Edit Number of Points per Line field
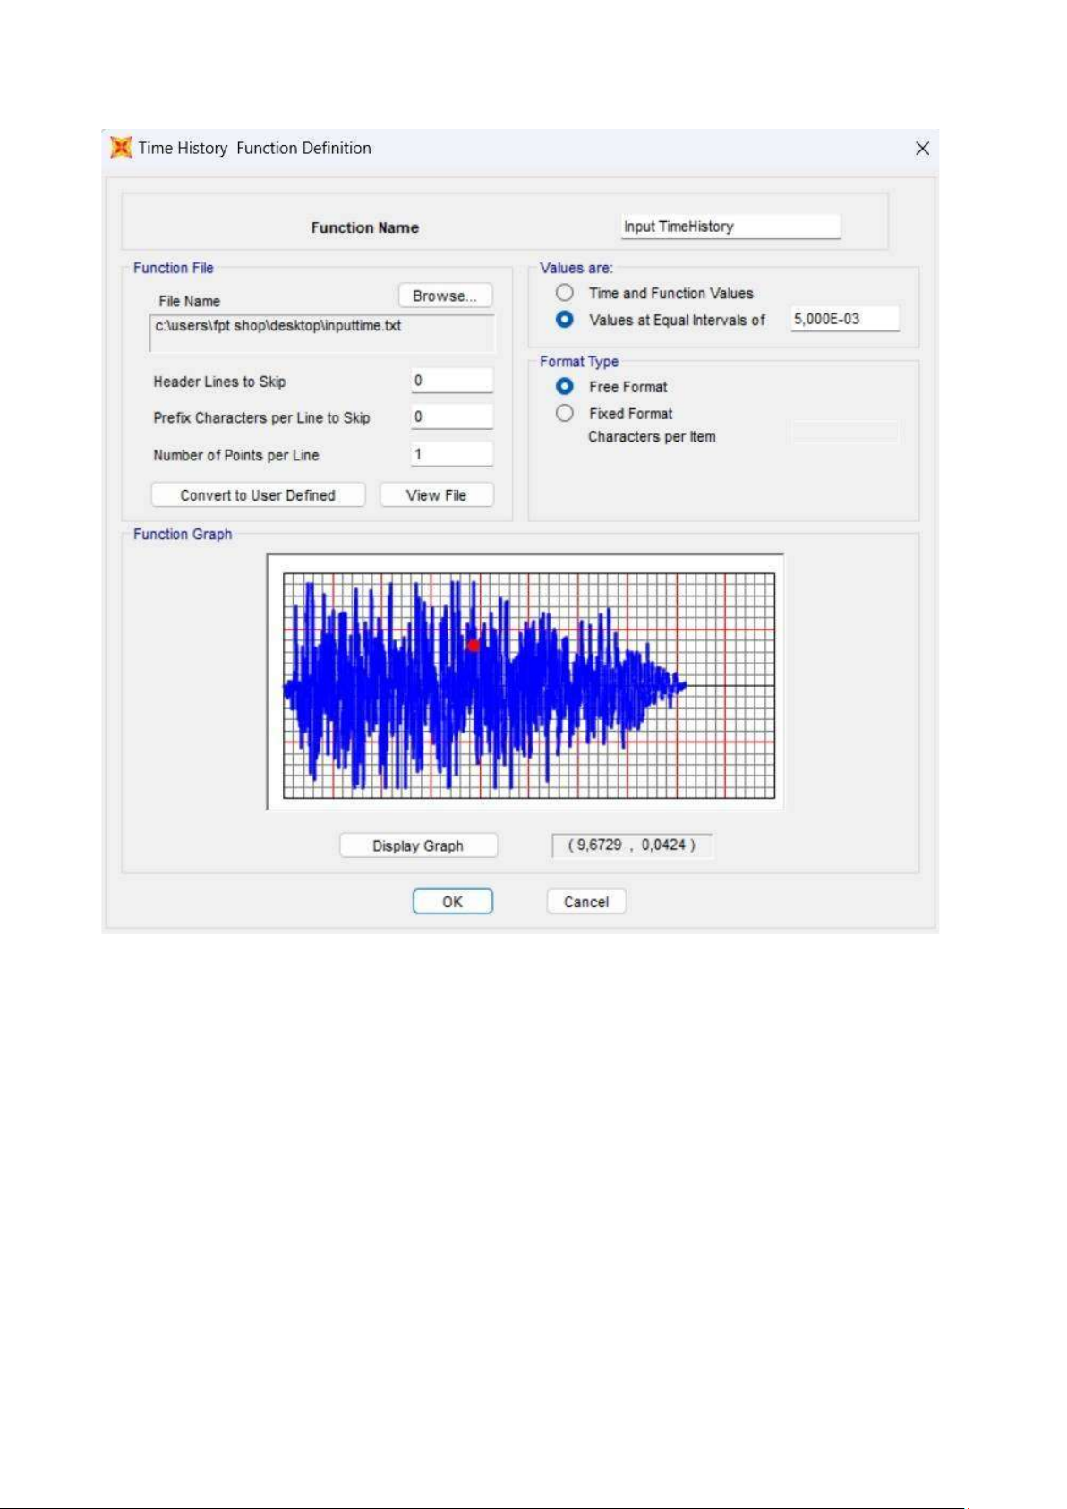The height and width of the screenshot is (1509, 1067). tap(451, 454)
